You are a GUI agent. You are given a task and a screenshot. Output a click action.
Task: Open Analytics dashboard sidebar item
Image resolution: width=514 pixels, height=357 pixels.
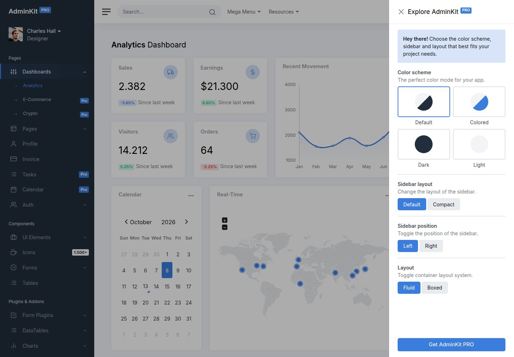click(x=47, y=86)
